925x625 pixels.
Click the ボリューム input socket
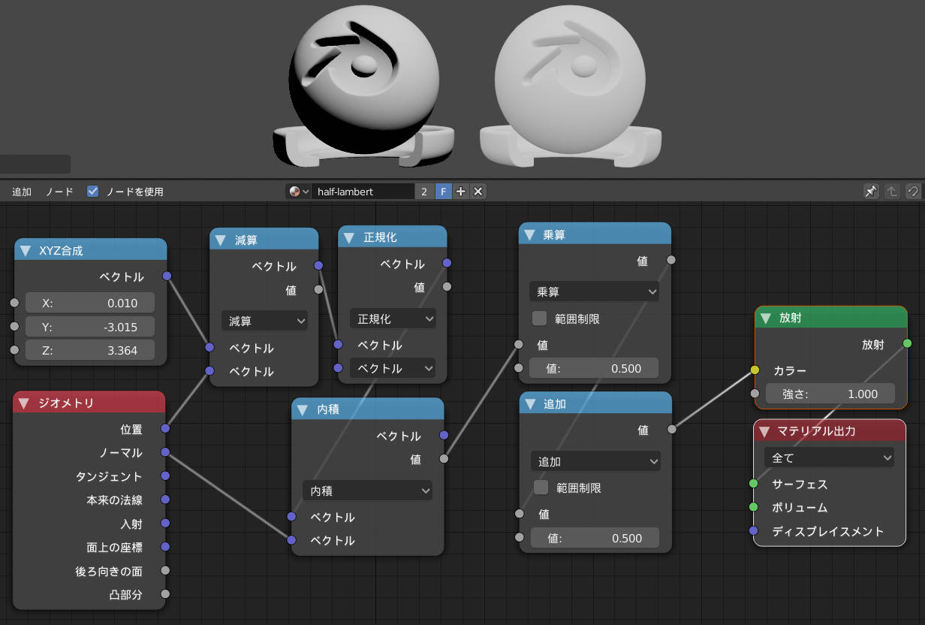coord(754,507)
